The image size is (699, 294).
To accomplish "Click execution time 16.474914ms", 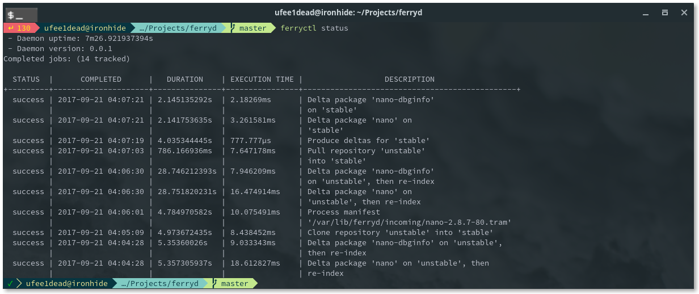I will 255,191.
